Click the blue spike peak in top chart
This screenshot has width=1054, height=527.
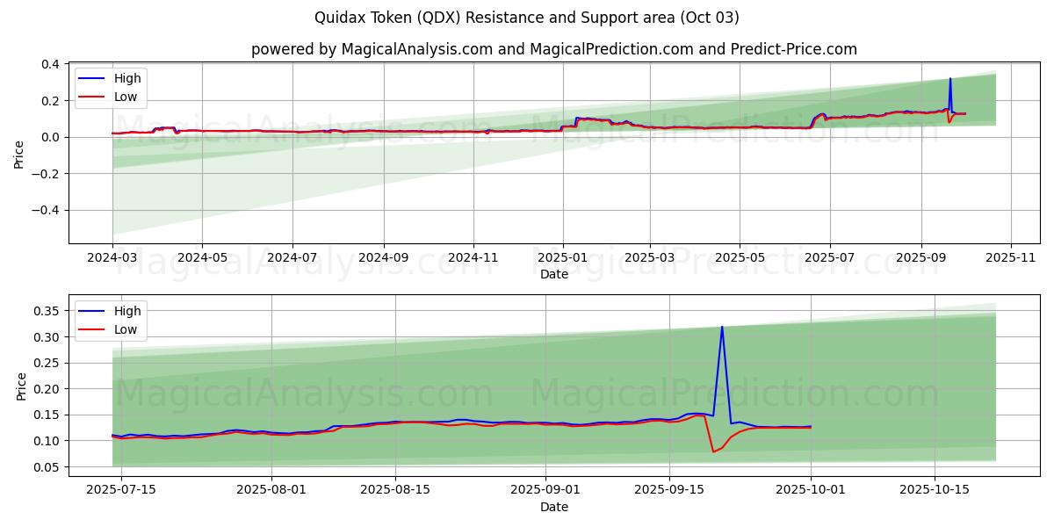click(x=949, y=79)
